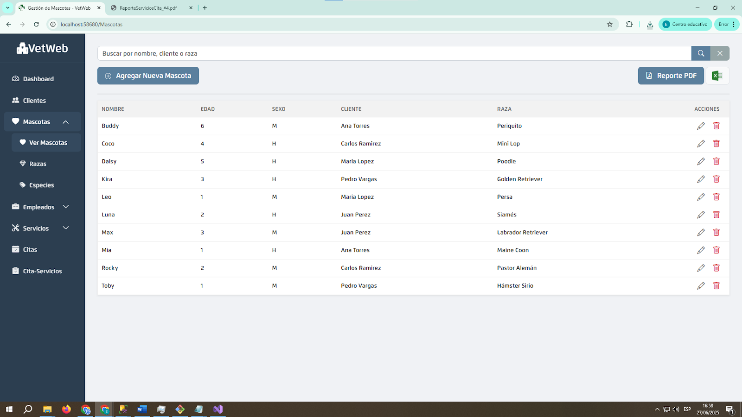
Task: Bookmark this page with the star icon
Action: (609, 25)
